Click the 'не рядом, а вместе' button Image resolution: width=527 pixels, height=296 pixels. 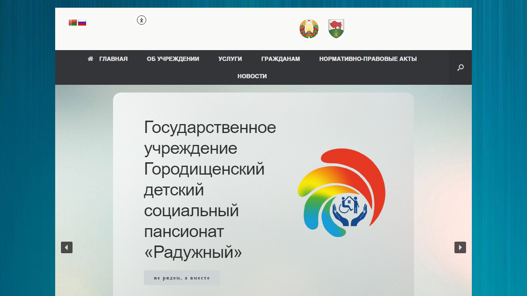coord(182,277)
